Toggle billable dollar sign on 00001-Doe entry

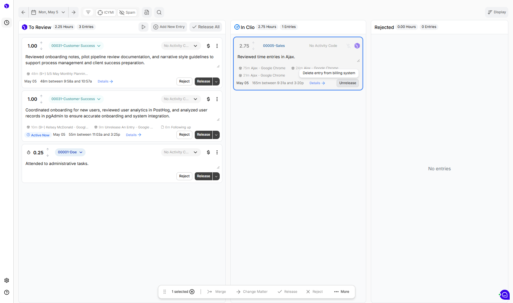208,152
